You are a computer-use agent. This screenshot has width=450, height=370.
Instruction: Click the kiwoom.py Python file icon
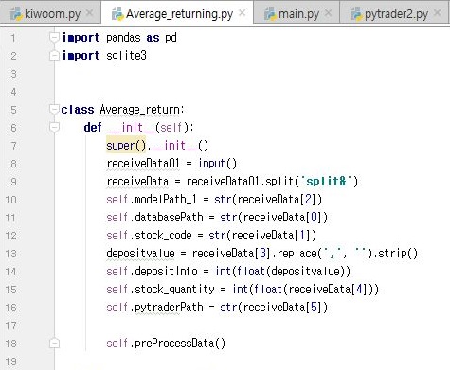coord(16,14)
